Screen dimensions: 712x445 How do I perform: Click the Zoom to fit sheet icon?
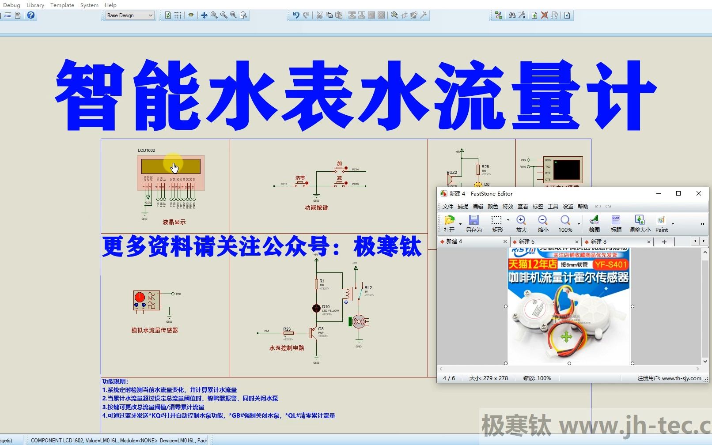click(233, 15)
